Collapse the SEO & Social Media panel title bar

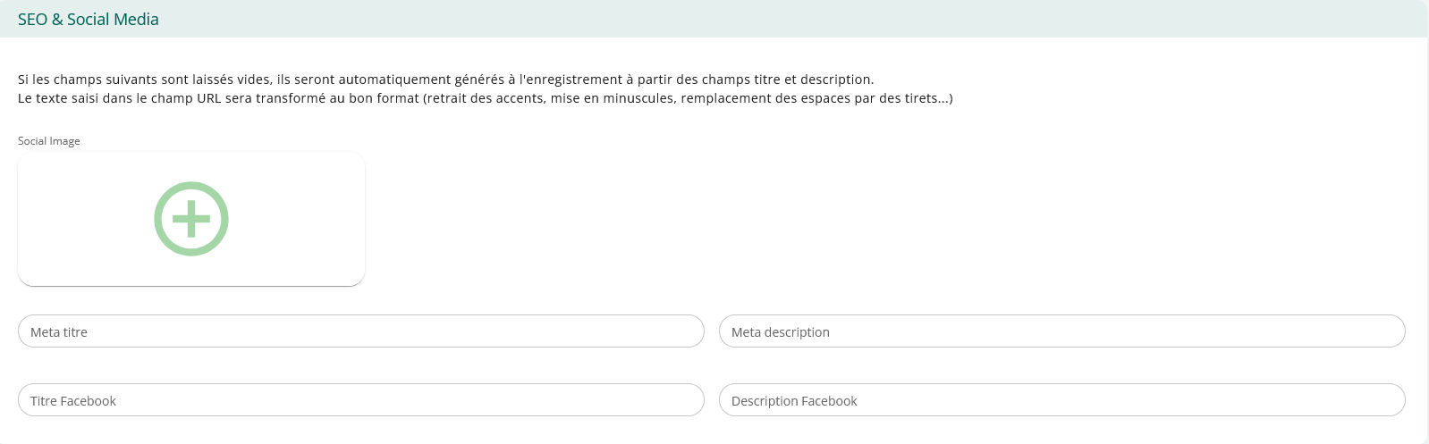click(714, 20)
